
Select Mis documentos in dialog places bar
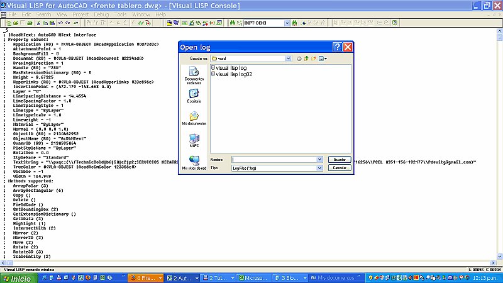pos(194,118)
